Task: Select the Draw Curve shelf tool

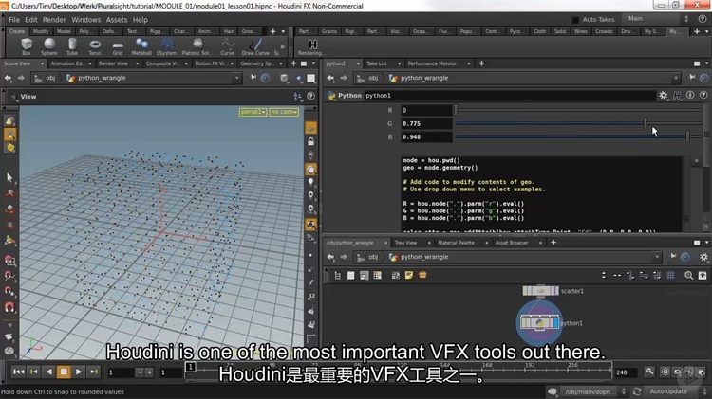Action: coord(255,46)
